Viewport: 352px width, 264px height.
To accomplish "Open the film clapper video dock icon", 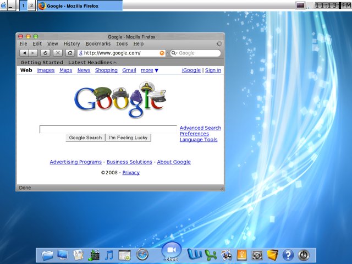I will [94, 255].
